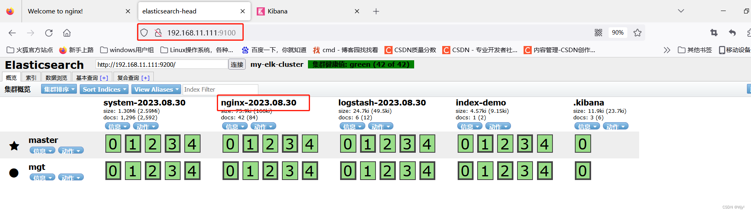Close the elasticsearch-head tab
The image size is (751, 213).
click(242, 11)
